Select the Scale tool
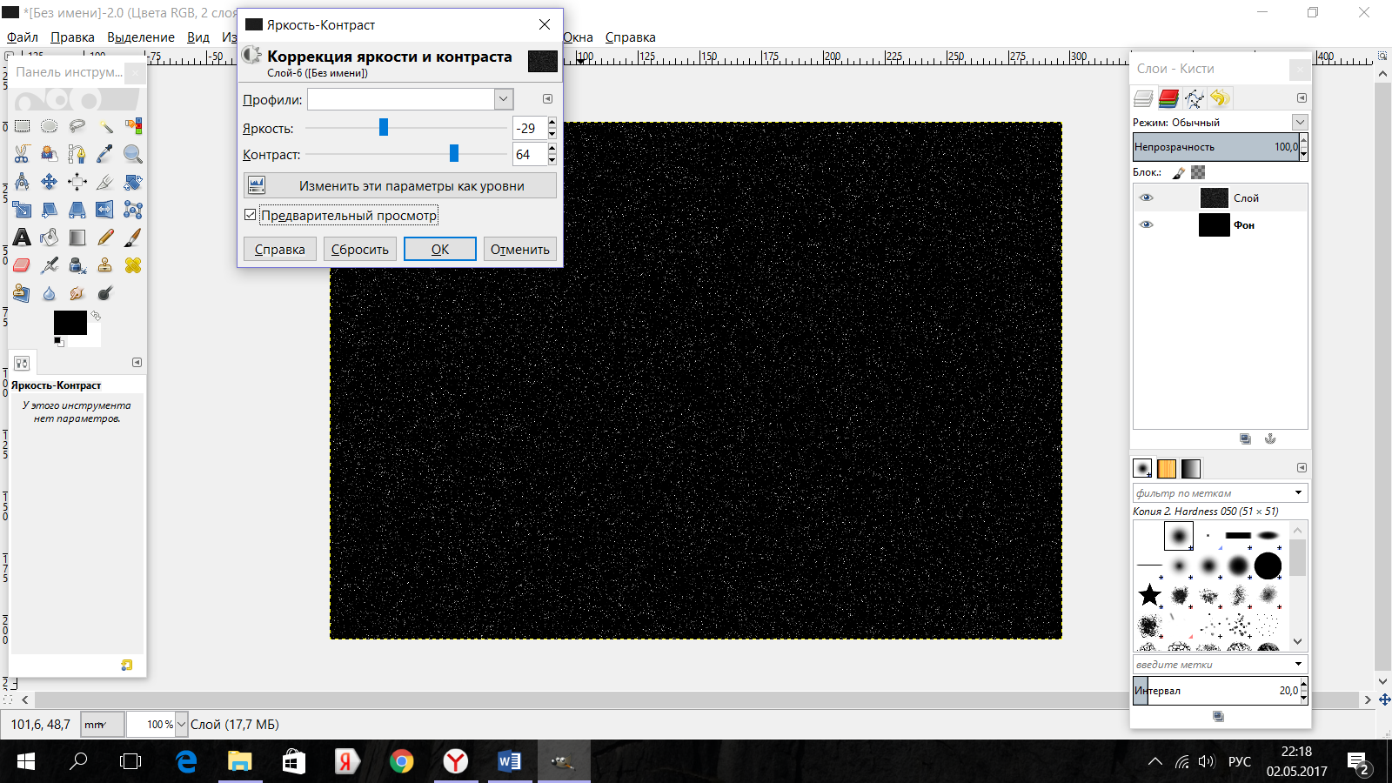The image size is (1392, 783). [x=22, y=210]
